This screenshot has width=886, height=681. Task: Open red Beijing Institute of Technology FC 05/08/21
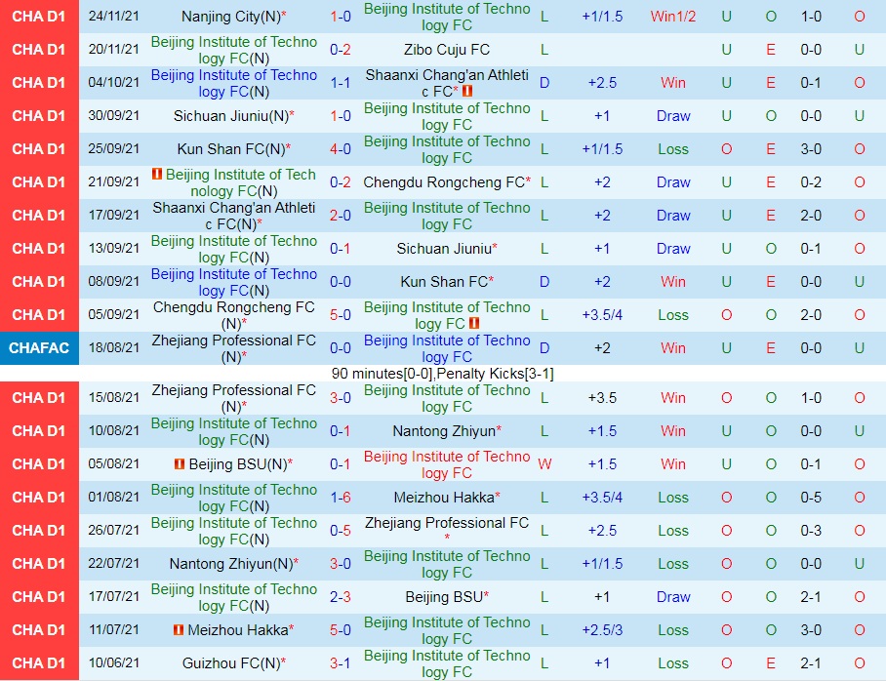[446, 464]
